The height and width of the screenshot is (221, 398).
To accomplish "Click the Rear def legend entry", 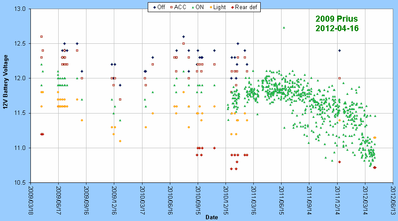I will [x=244, y=7].
